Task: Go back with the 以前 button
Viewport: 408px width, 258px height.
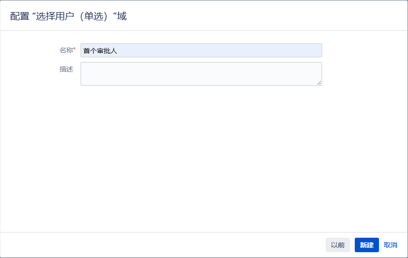Action: tap(338, 245)
